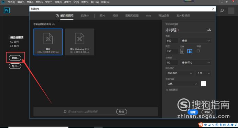This screenshot has width=238, height=128.
Task: Switch to the 最近使用项 (Recent) tab
Action: coord(65,15)
